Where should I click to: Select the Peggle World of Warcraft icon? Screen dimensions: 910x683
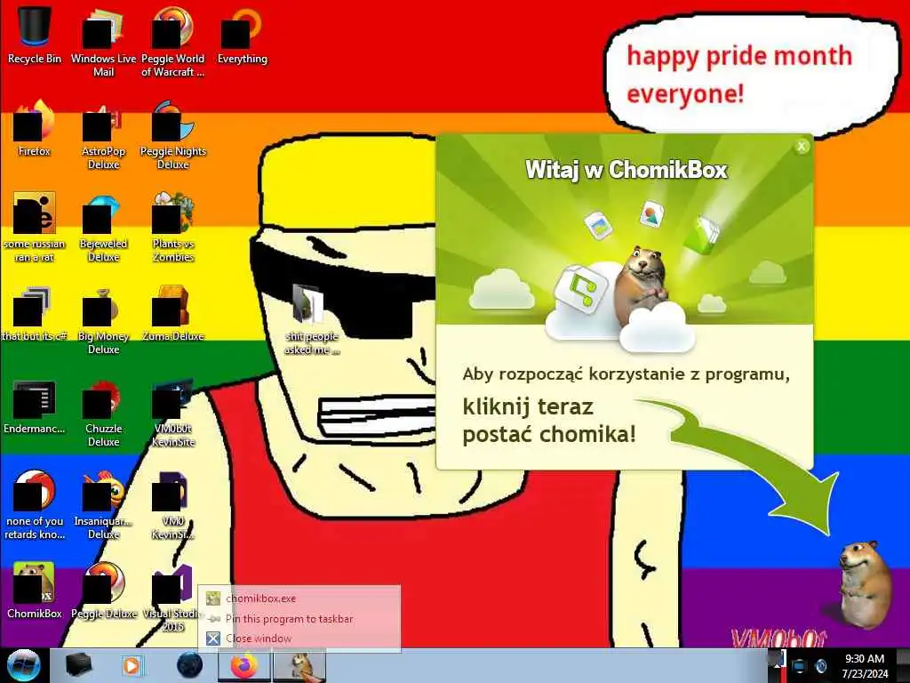(173, 42)
